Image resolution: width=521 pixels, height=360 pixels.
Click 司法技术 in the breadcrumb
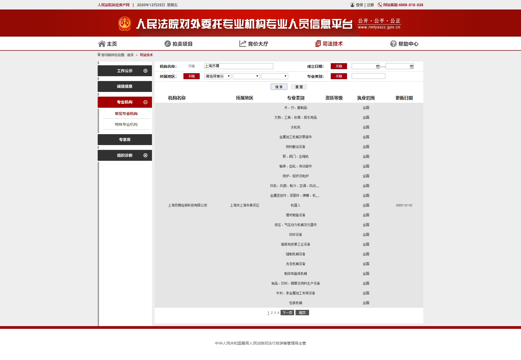[146, 55]
